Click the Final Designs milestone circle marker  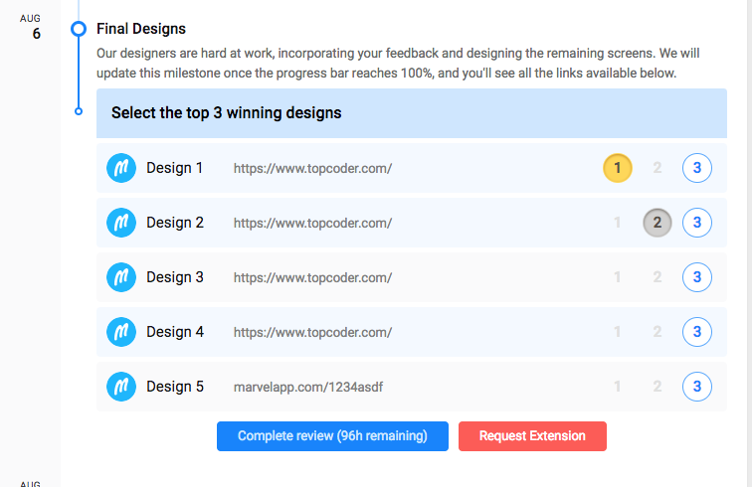(79, 29)
